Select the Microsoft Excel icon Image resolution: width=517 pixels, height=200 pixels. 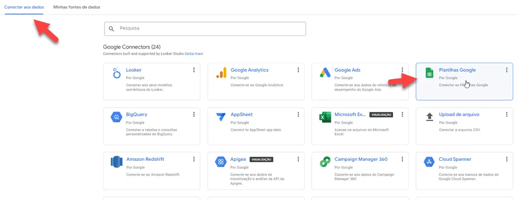[325, 117]
